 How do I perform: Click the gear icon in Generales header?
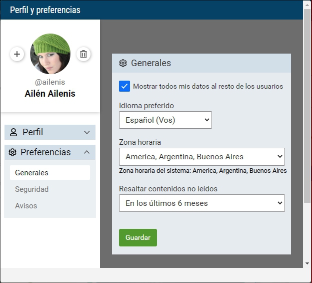pos(123,63)
